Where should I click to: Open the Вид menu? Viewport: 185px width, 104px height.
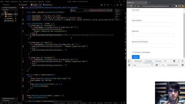point(20,1)
